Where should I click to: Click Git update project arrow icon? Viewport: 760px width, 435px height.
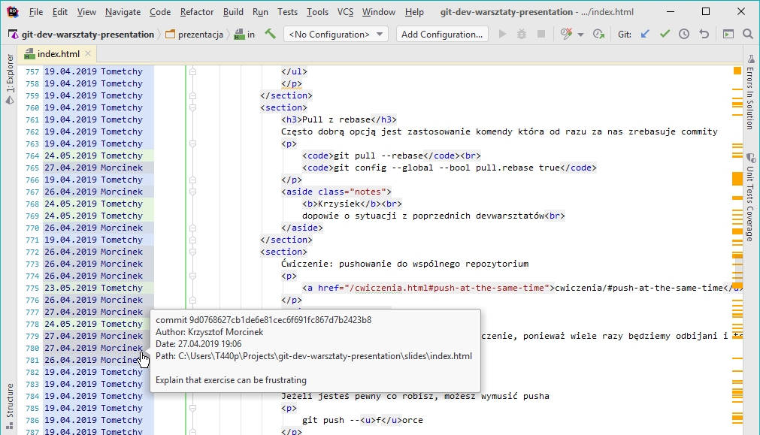tap(645, 34)
